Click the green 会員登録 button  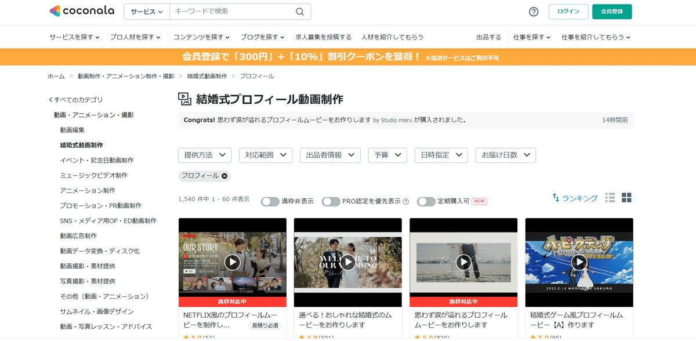point(612,12)
